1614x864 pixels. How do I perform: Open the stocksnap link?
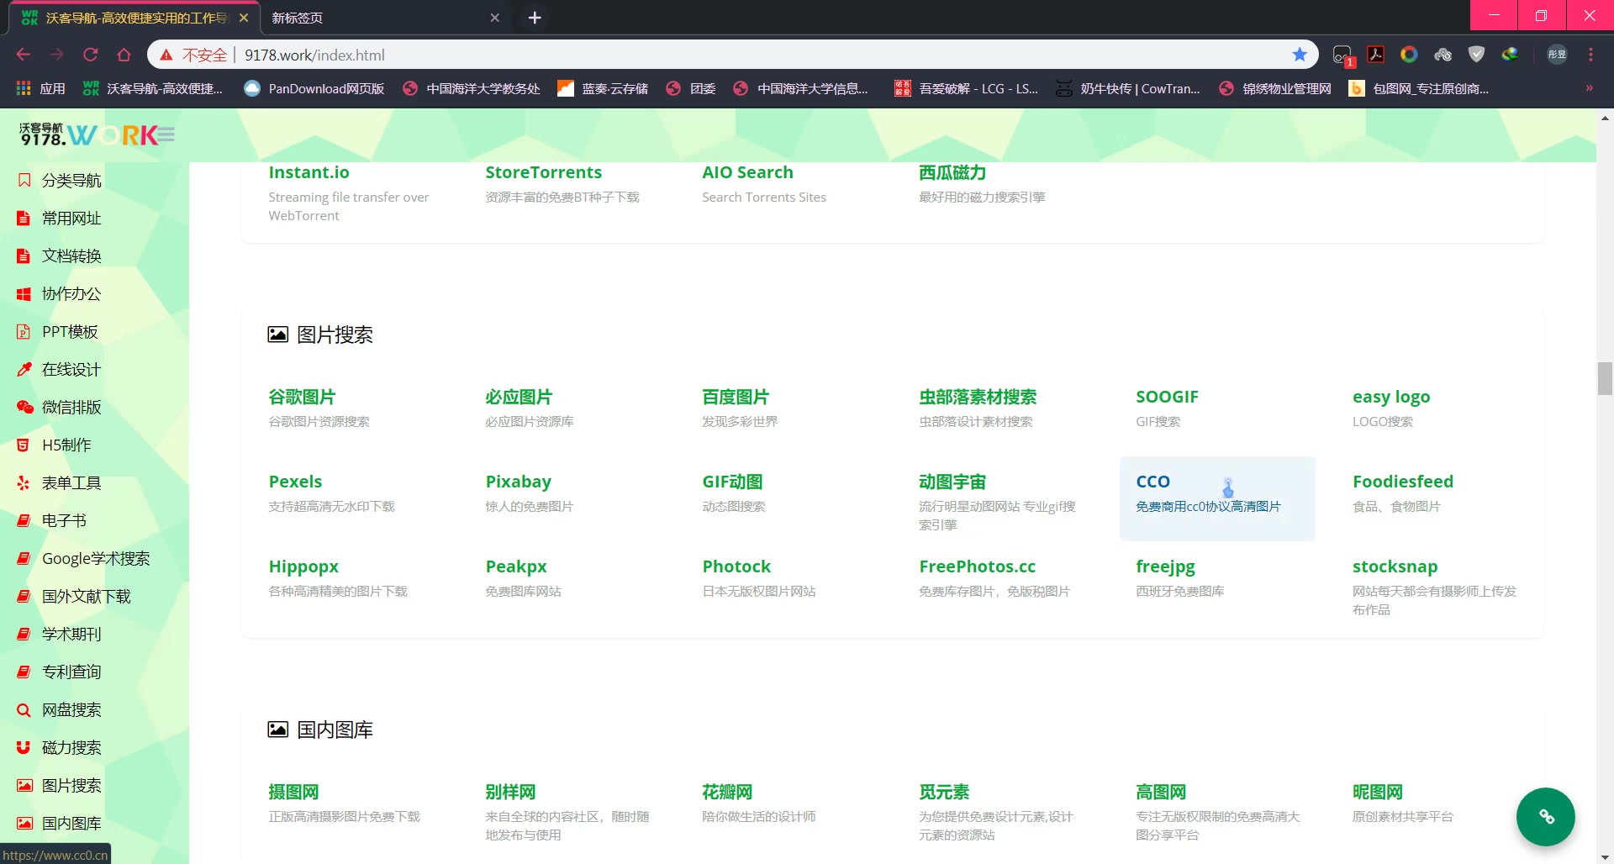coord(1395,566)
